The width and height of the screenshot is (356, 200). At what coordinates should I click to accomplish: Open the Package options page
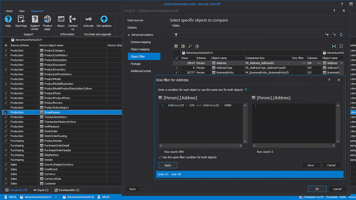coord(136,64)
